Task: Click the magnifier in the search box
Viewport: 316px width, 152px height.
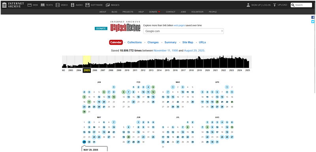Action: point(293,5)
